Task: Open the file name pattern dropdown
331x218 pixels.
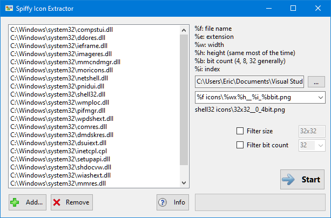Action: pos(320,98)
